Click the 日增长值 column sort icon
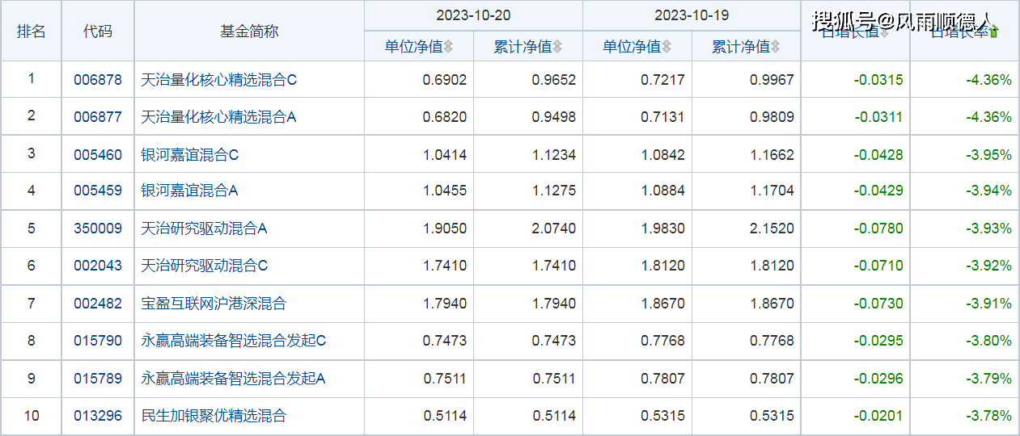Screen dimensions: 1020x436 tap(884, 31)
